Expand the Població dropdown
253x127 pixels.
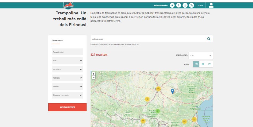pos(67,78)
